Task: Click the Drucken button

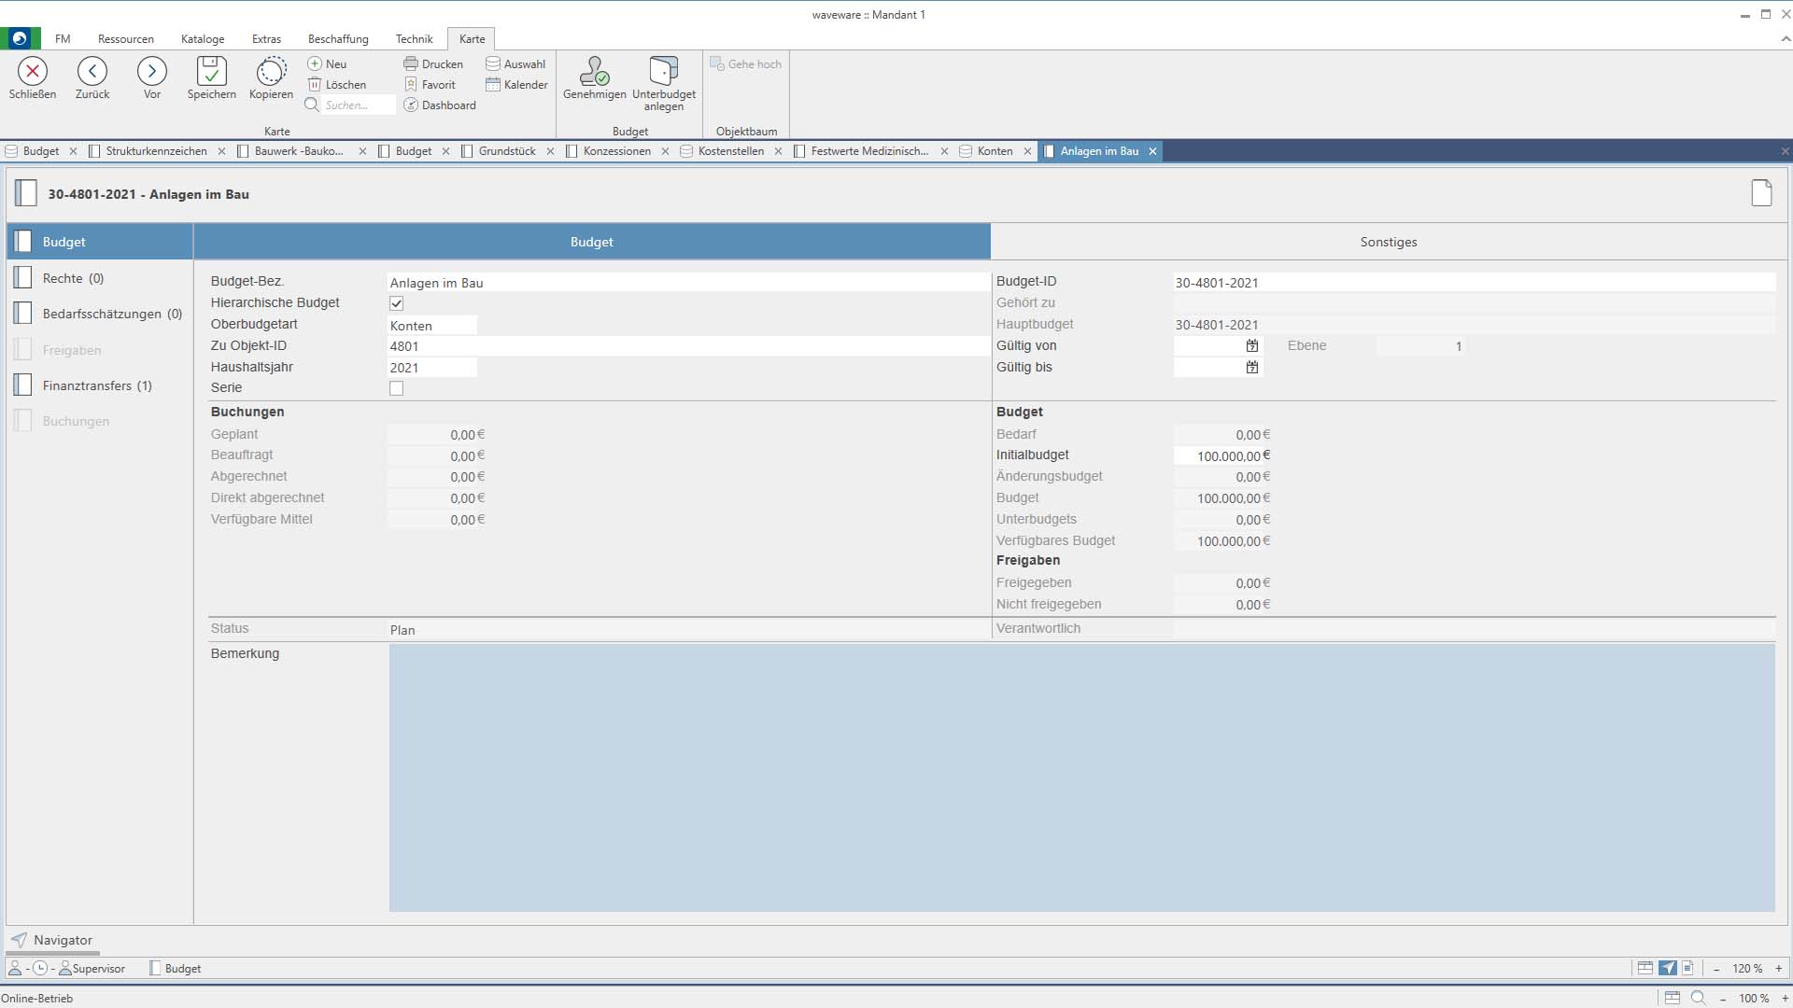Action: point(433,64)
